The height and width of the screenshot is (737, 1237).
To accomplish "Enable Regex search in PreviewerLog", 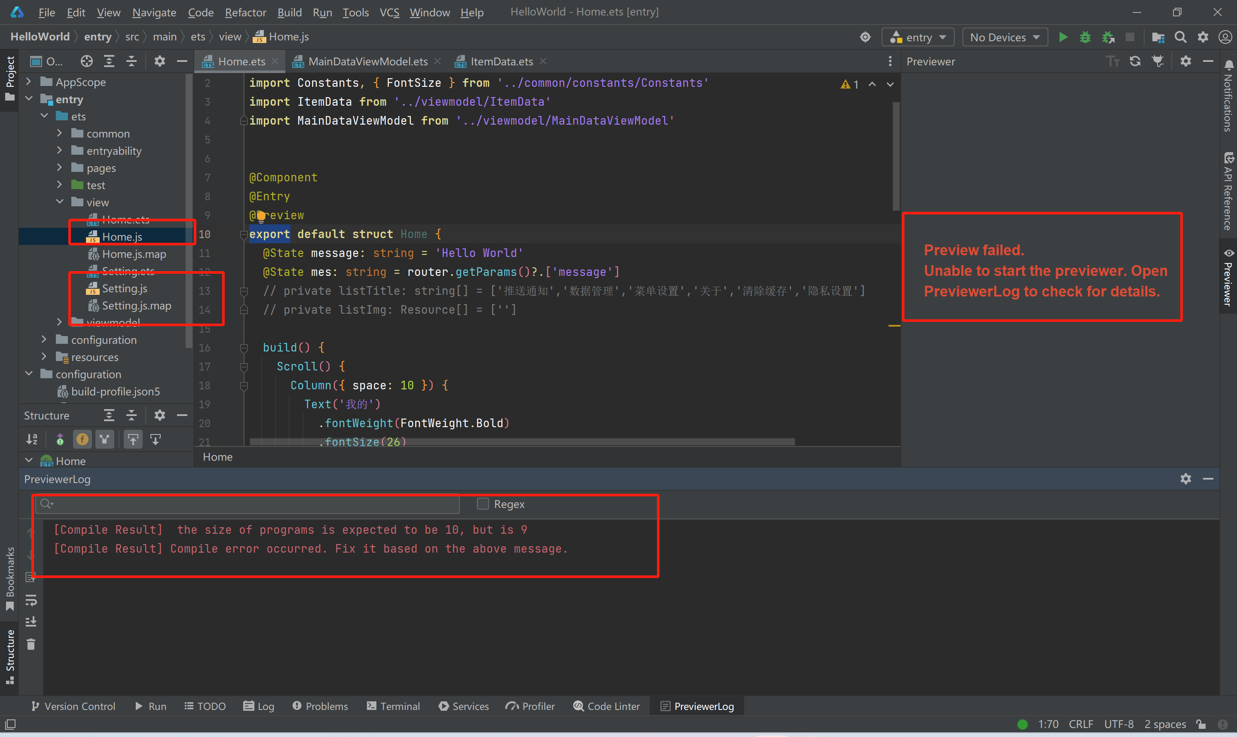I will tap(482, 504).
